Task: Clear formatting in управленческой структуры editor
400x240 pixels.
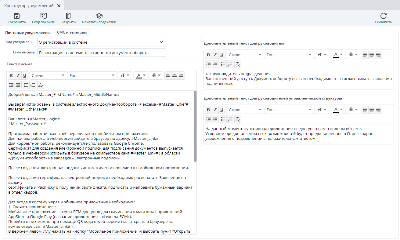Action: click(238, 119)
